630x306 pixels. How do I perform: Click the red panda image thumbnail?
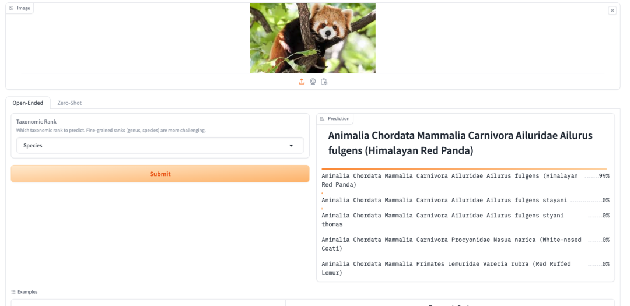pos(313,38)
